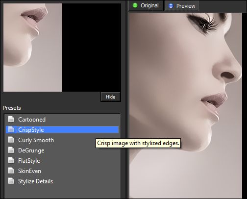This screenshot has width=247, height=199.
Task: Switch to the Preview tab
Action: pyautogui.click(x=182, y=6)
